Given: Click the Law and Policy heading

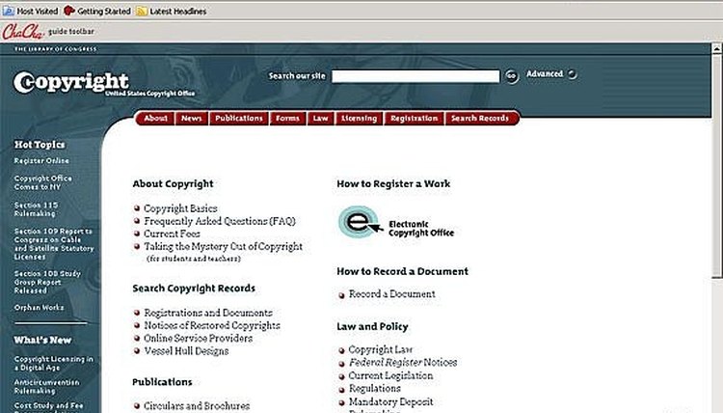Looking at the screenshot, I should click(372, 327).
